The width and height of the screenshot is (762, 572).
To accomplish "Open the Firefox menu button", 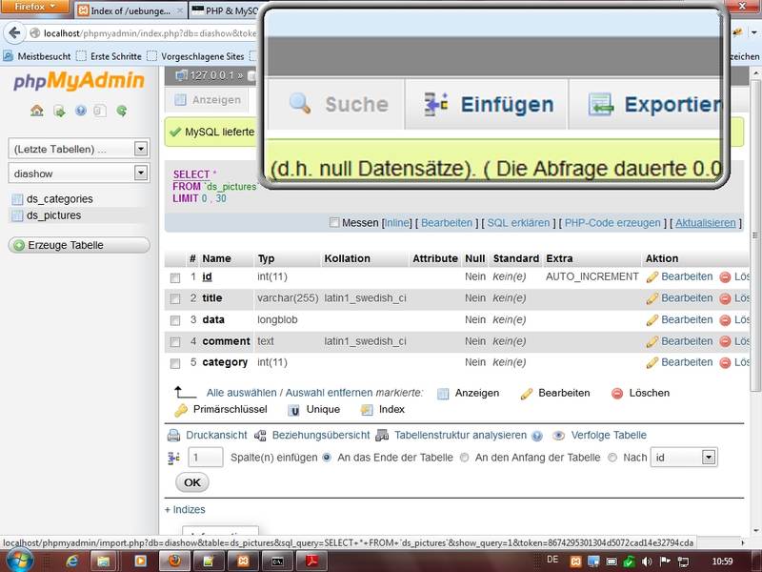I will click(x=35, y=7).
